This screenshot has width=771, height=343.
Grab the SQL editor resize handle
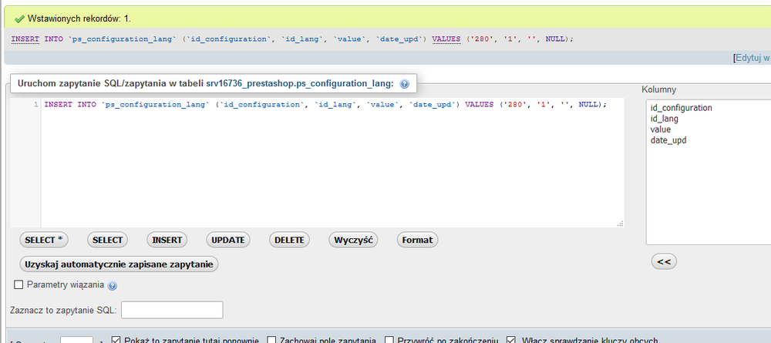click(620, 223)
